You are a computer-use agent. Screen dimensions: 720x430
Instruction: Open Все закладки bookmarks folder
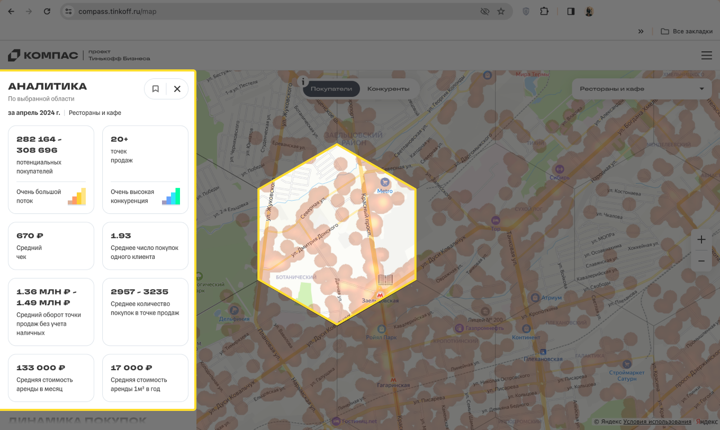(687, 31)
